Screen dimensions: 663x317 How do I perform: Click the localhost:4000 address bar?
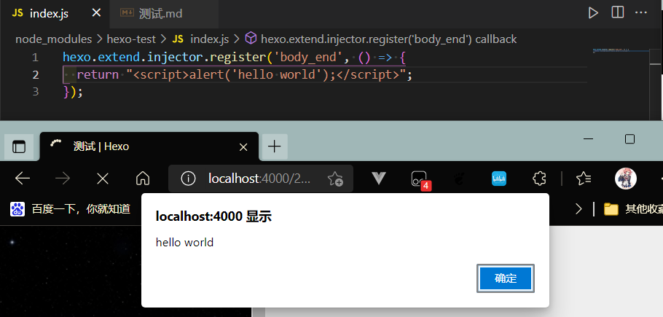pyautogui.click(x=259, y=179)
